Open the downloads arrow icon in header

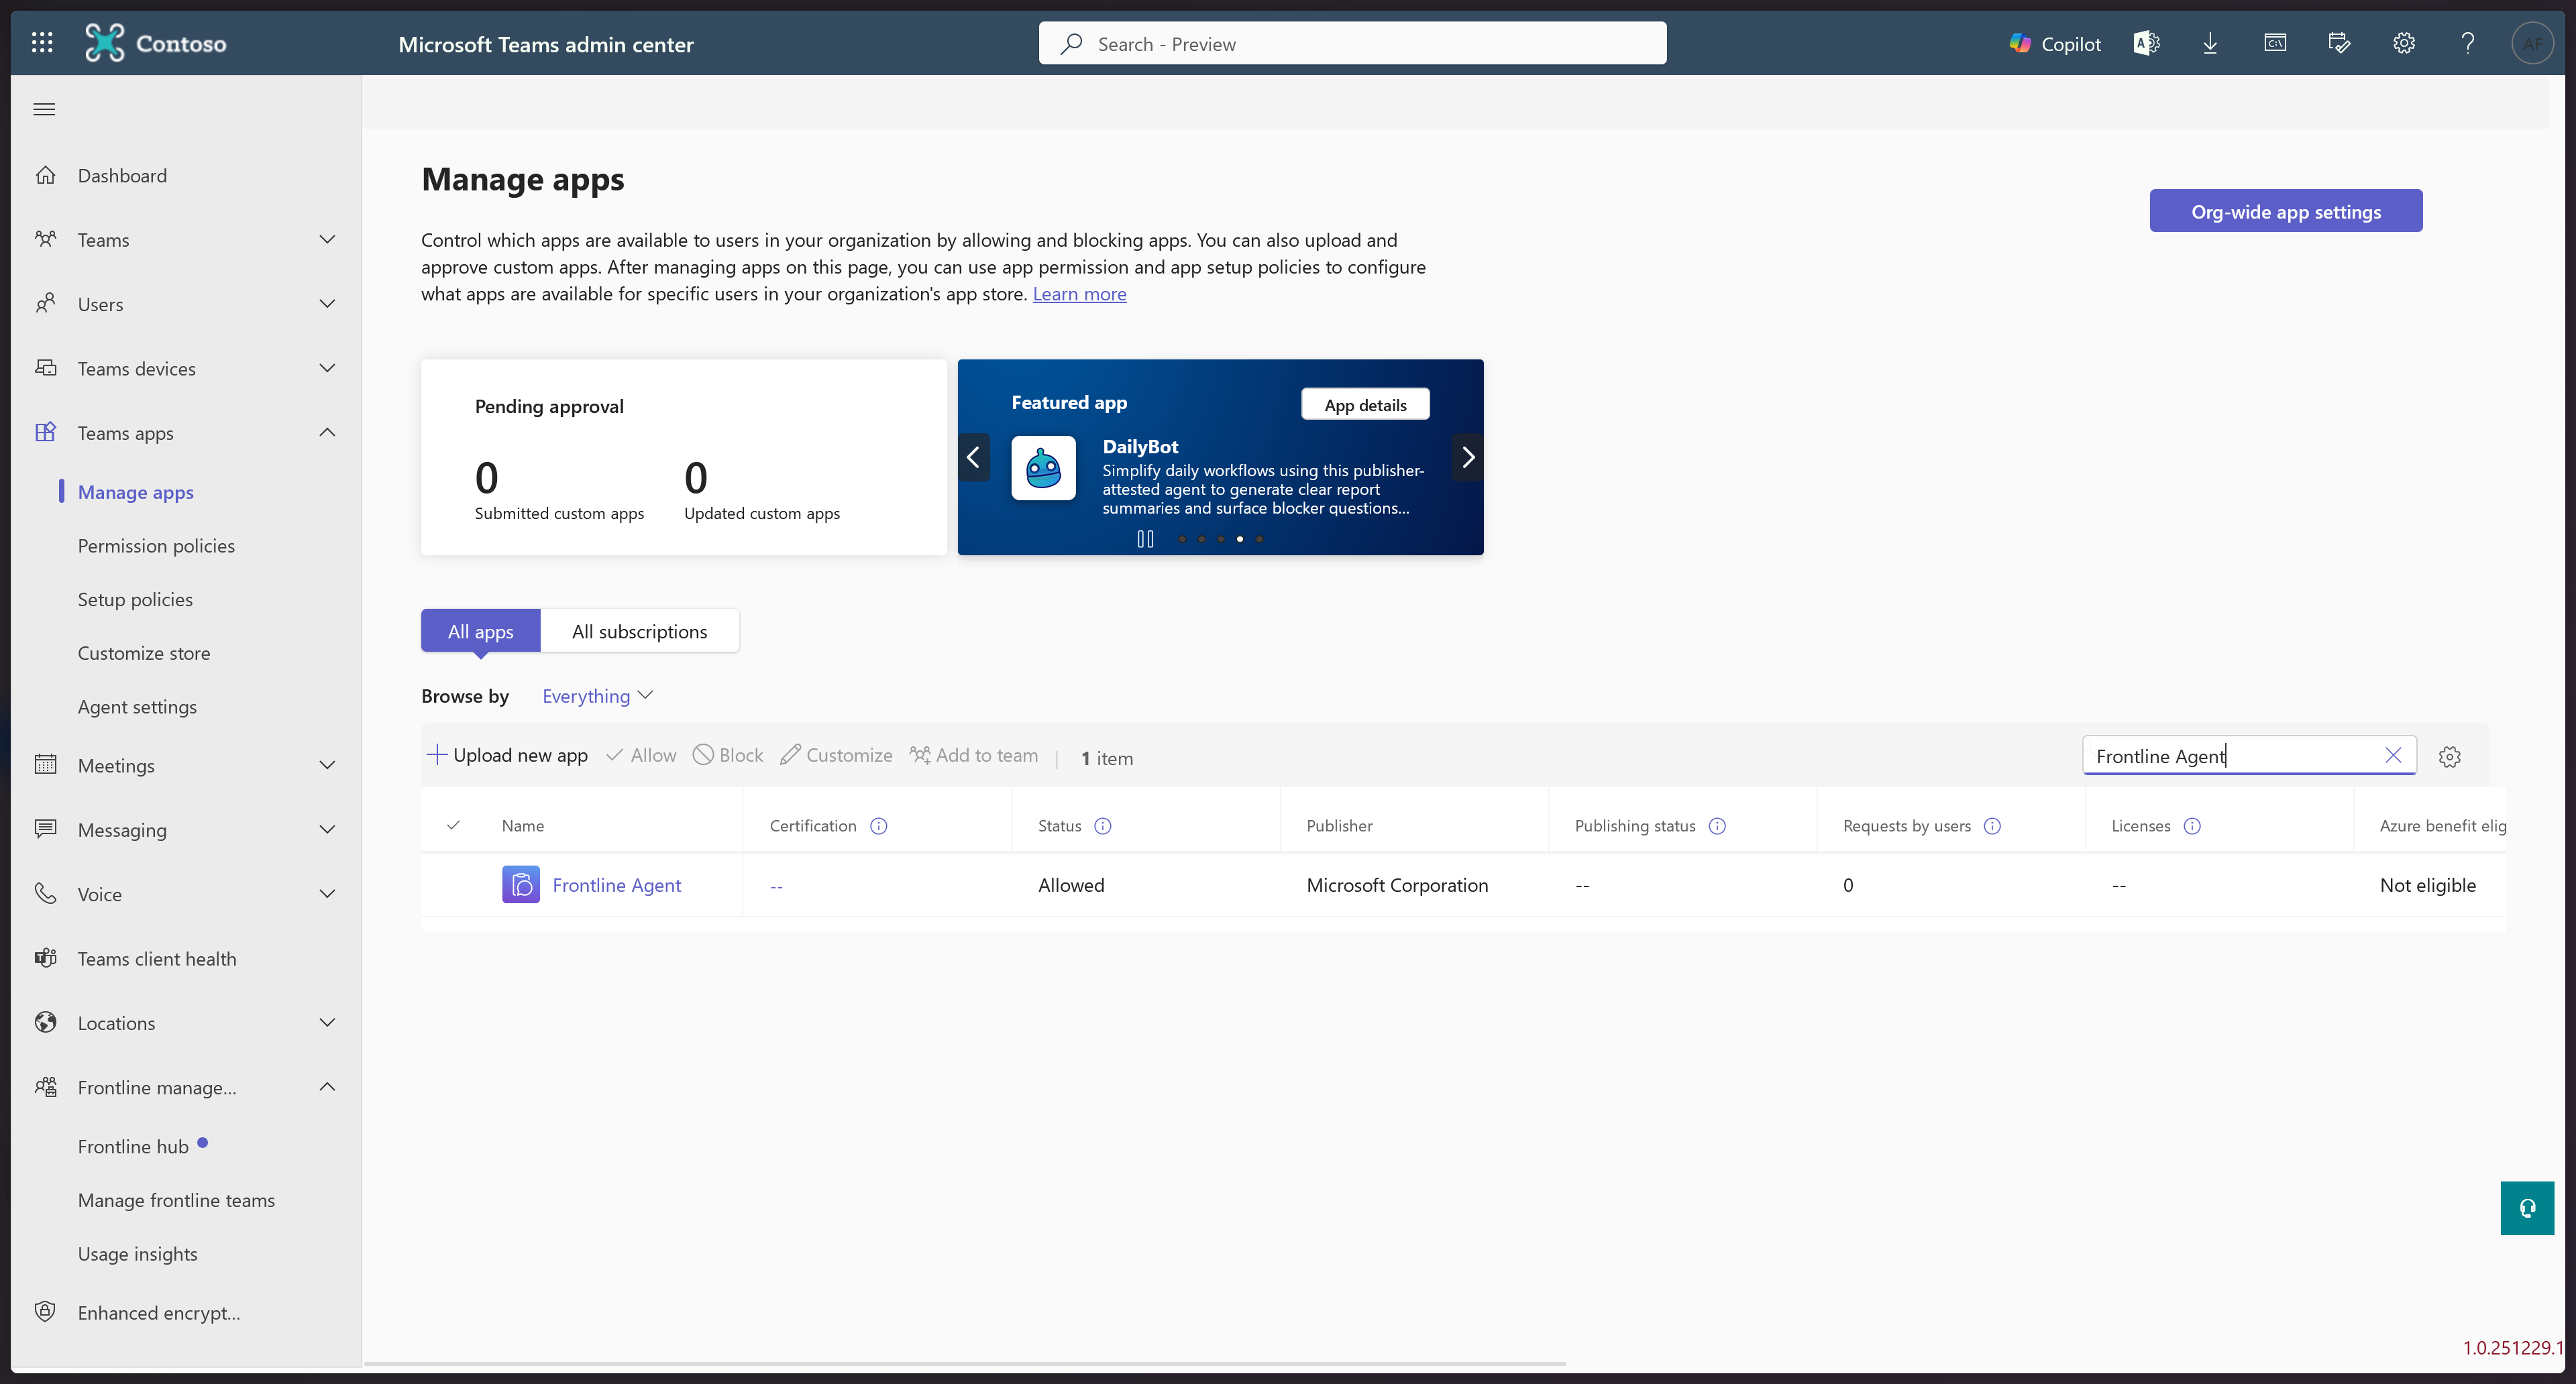pyautogui.click(x=2210, y=43)
